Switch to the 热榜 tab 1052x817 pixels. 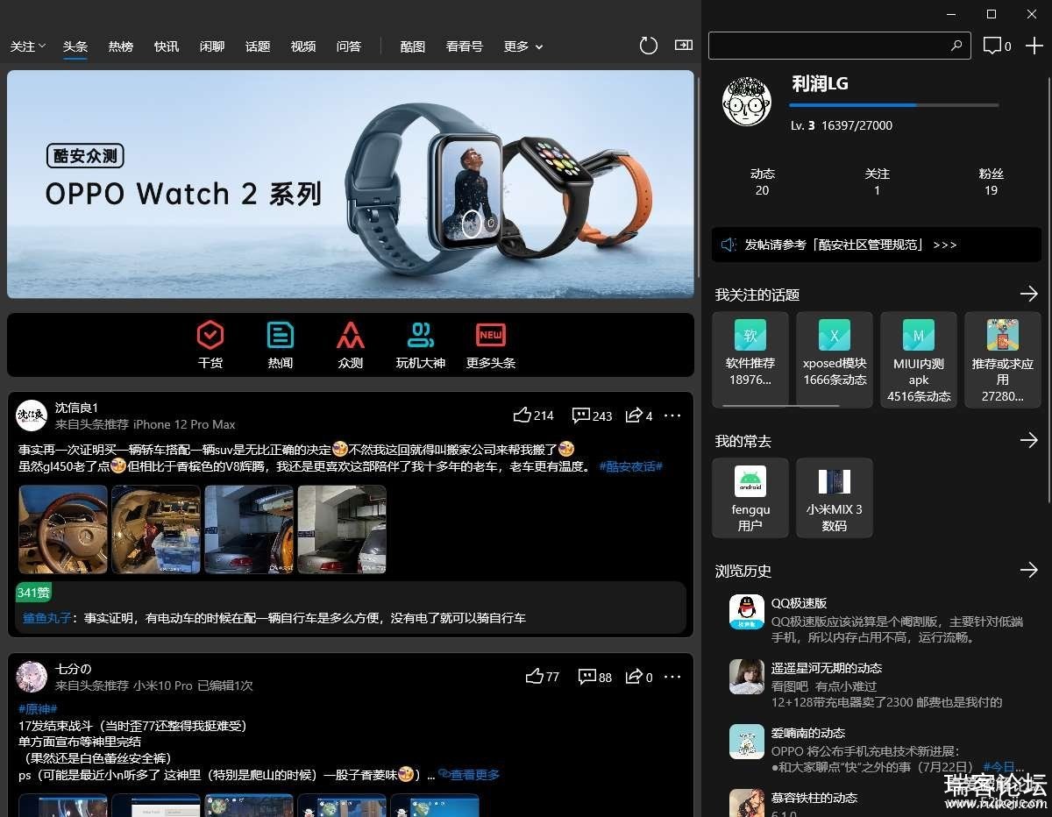pos(121,46)
